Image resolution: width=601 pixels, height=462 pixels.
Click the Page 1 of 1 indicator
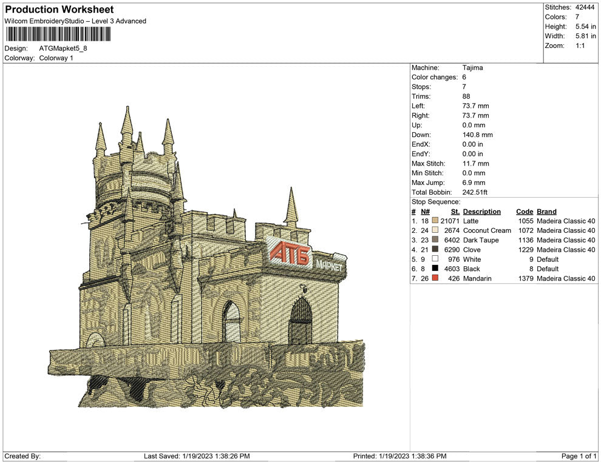point(579,456)
